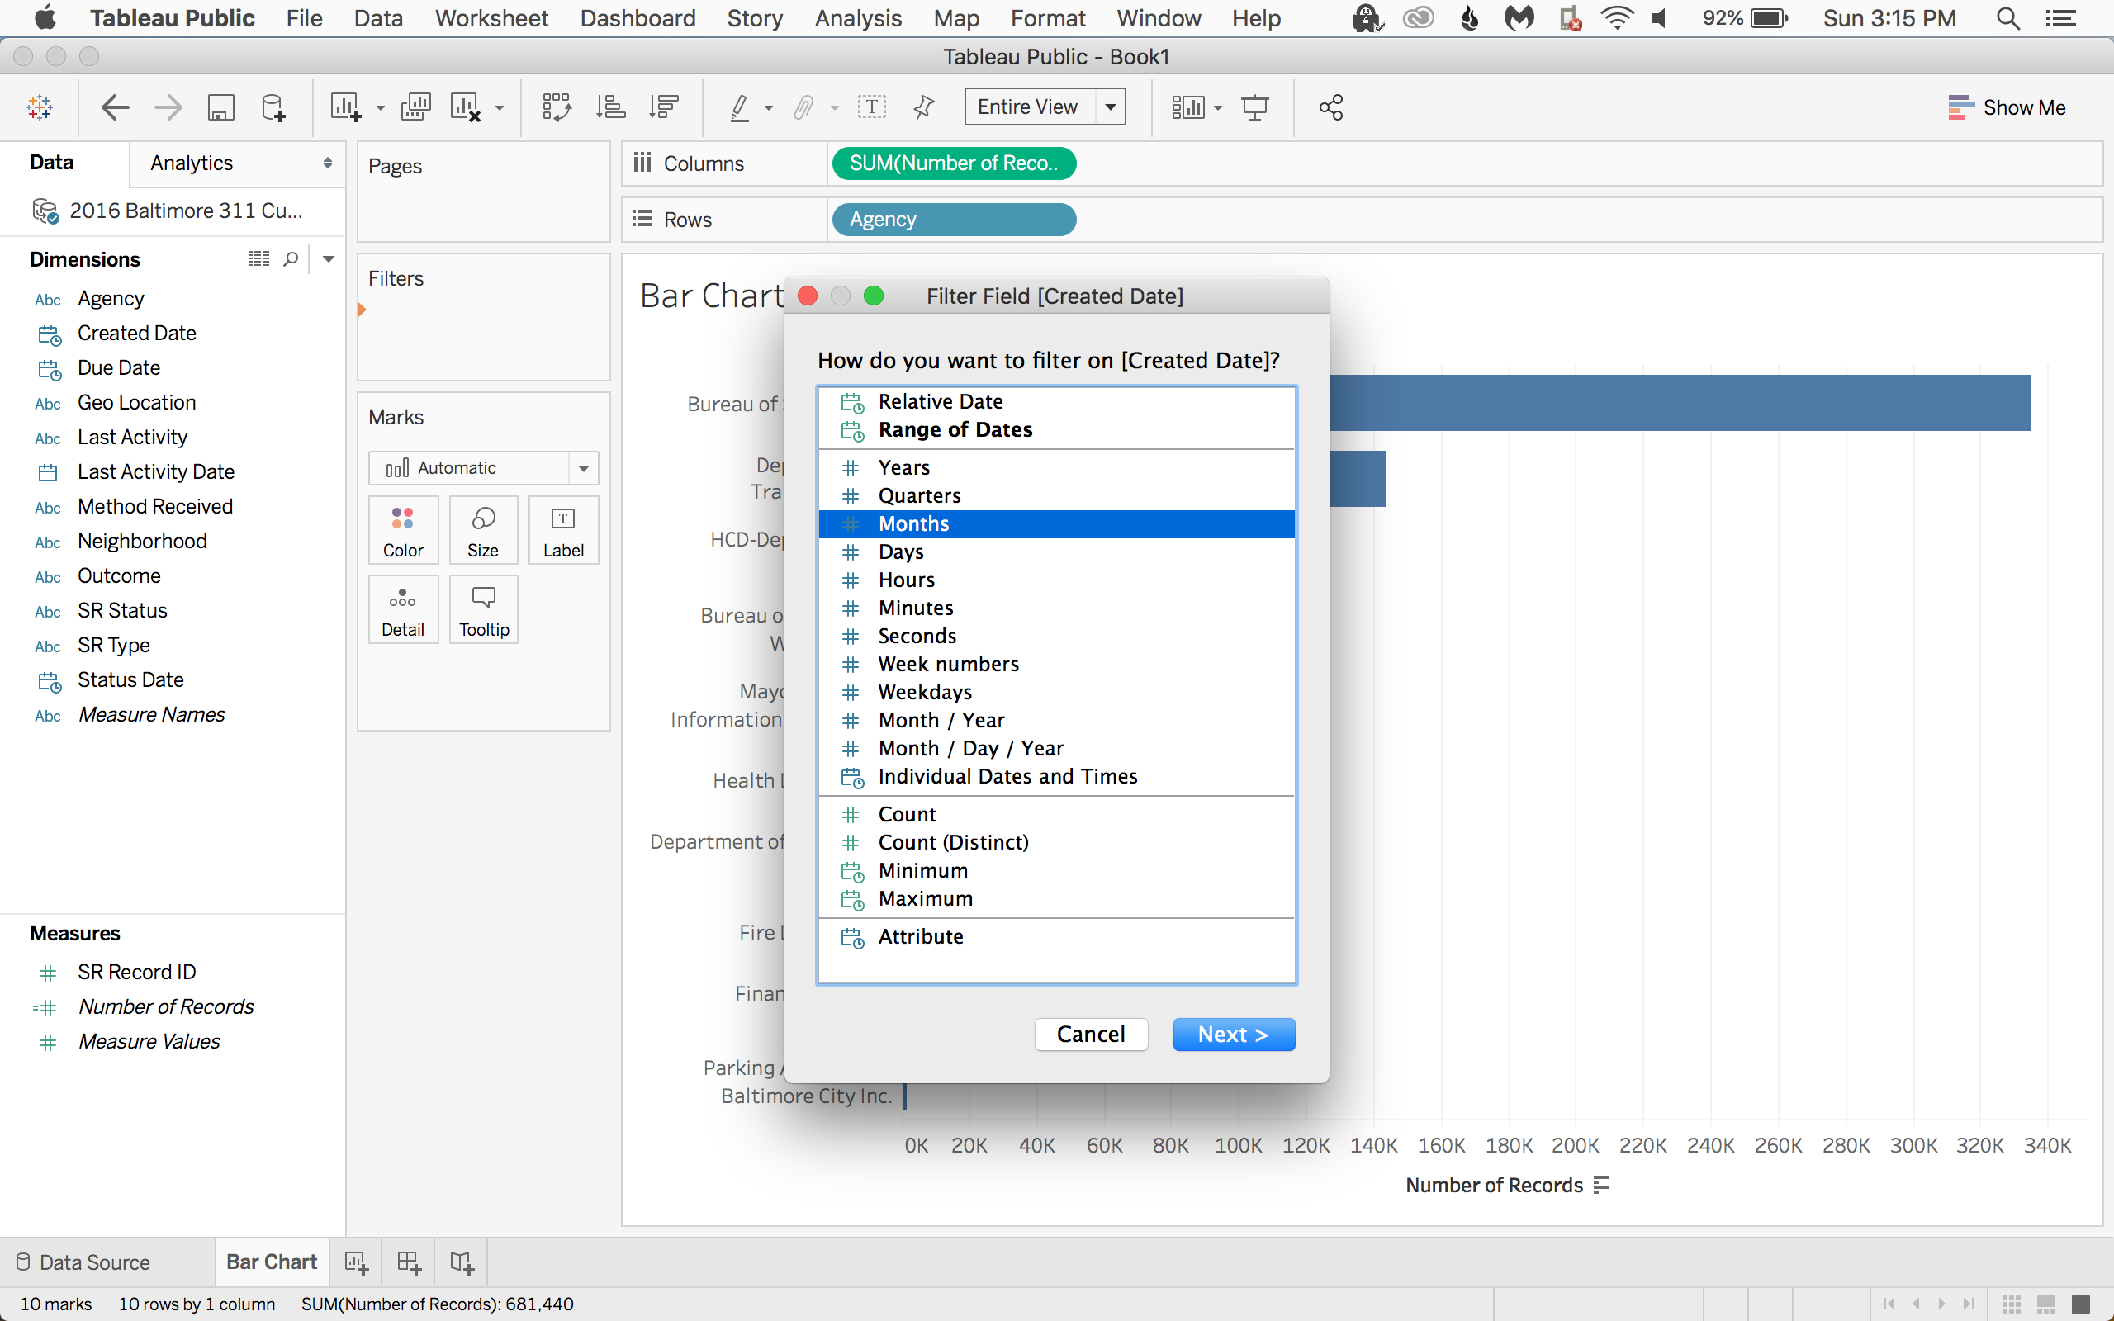This screenshot has width=2114, height=1321.
Task: Click the sort icon beside Number of Records axis
Action: [1600, 1186]
